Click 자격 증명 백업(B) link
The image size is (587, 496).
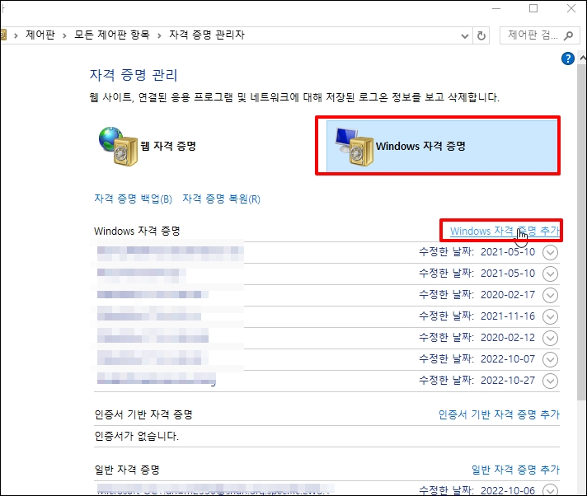point(133,199)
